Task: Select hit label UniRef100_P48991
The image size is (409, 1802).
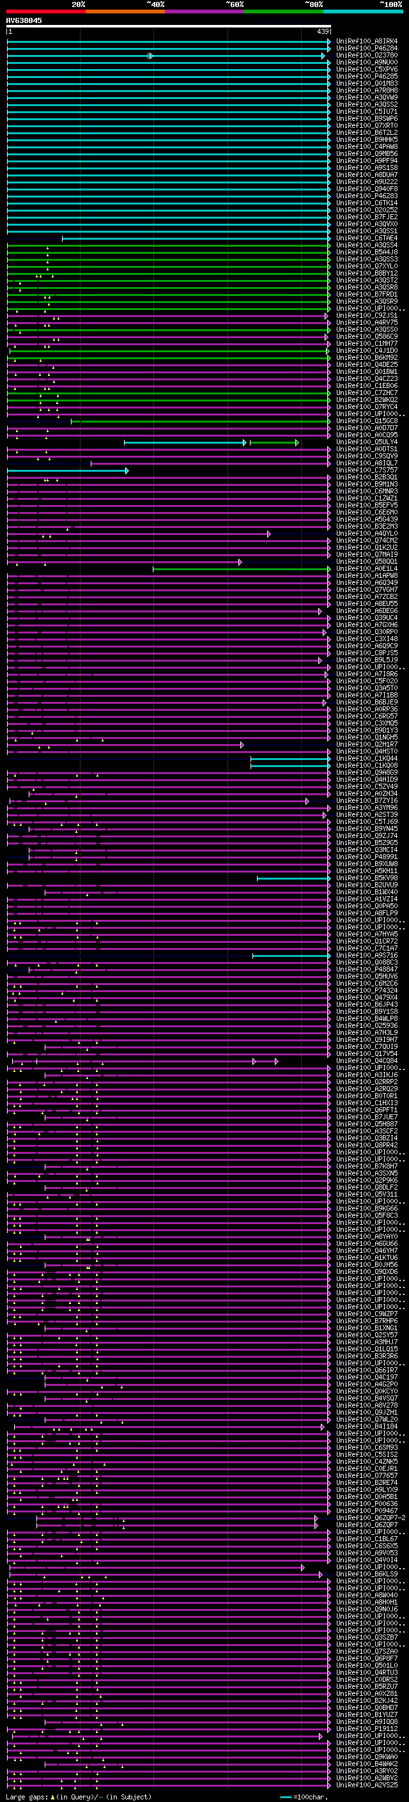Action: [366, 857]
